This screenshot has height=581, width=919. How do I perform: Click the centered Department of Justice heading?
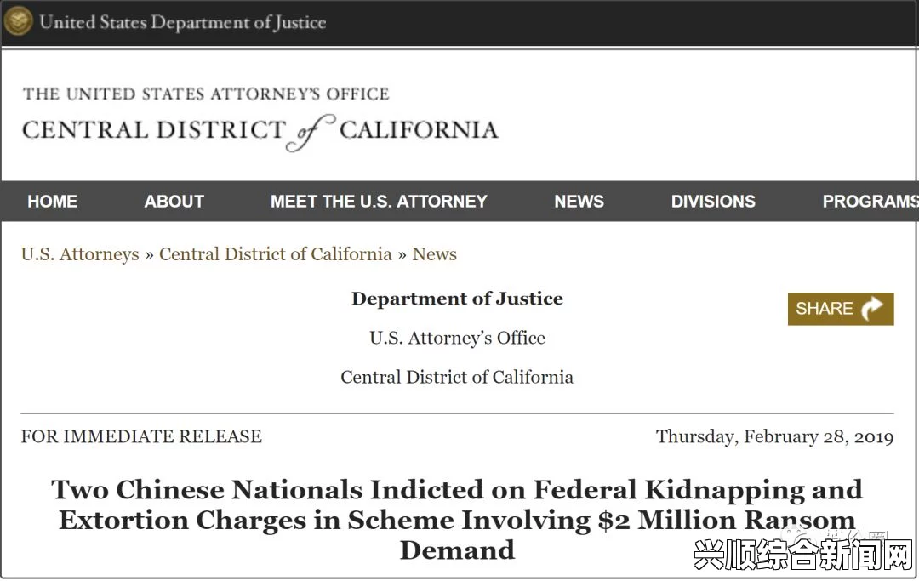[x=457, y=299]
